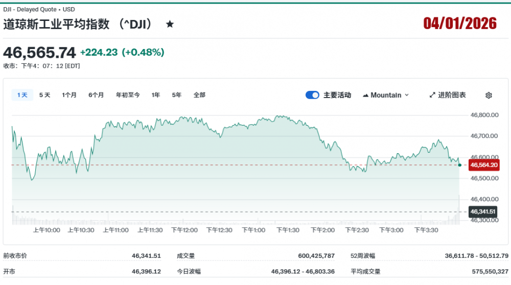The image size is (511, 285).
Task: Toggle the 主要活动 switch off
Action: 312,95
